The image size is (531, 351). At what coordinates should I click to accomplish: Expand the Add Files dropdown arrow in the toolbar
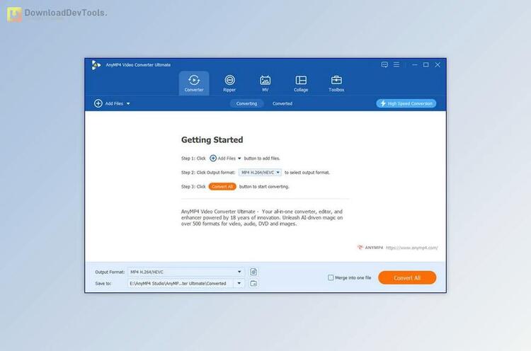128,104
